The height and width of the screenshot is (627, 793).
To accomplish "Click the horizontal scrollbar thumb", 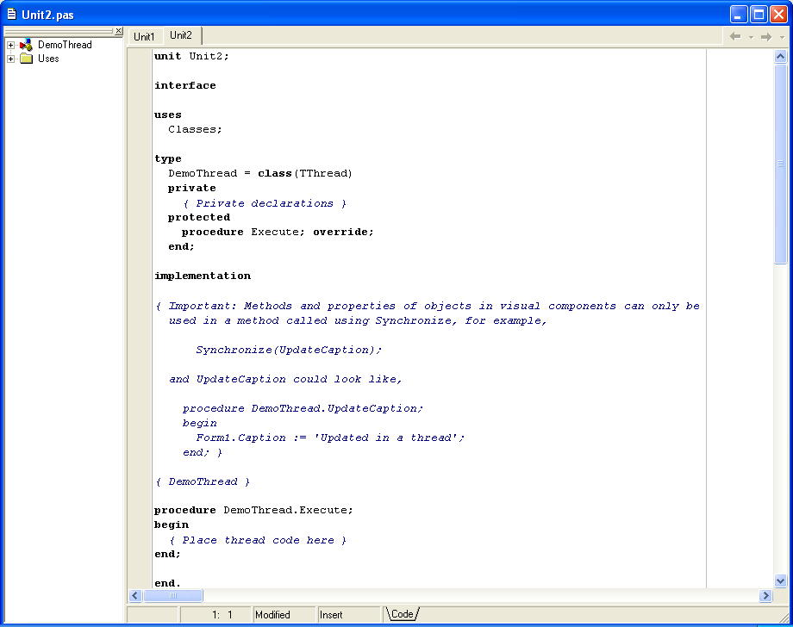I will [173, 596].
